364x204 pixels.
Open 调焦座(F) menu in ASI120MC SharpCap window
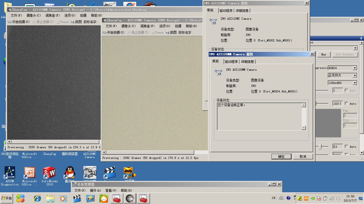click(147, 26)
